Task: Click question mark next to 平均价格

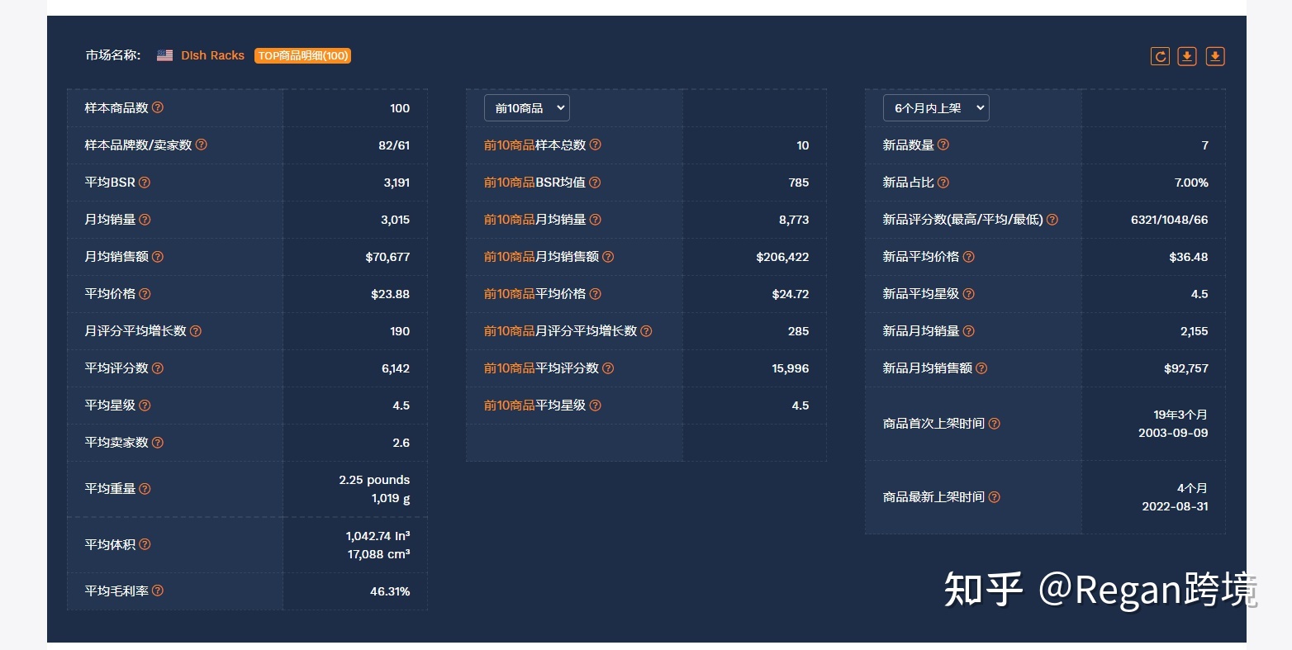Action: 145,293
